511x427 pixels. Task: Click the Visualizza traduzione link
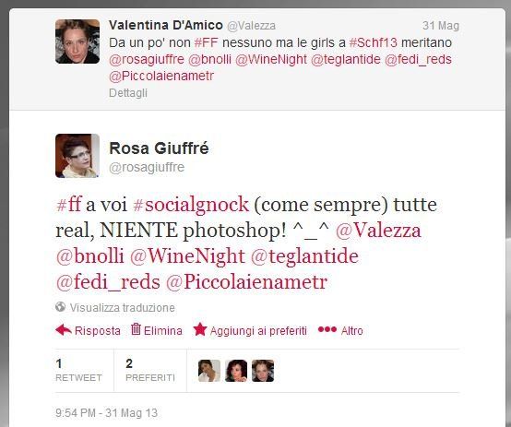coord(122,307)
